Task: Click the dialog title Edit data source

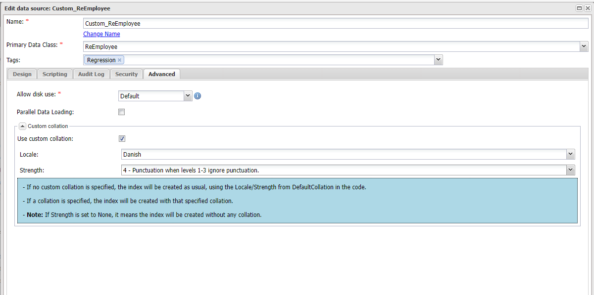Action: 57,8
